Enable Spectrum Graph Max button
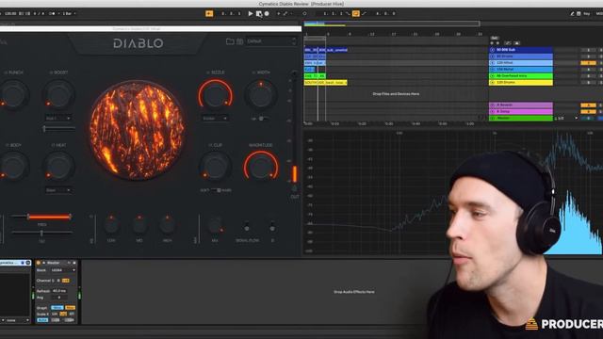Image resolution: width=603 pixels, height=339 pixels. (x=70, y=308)
